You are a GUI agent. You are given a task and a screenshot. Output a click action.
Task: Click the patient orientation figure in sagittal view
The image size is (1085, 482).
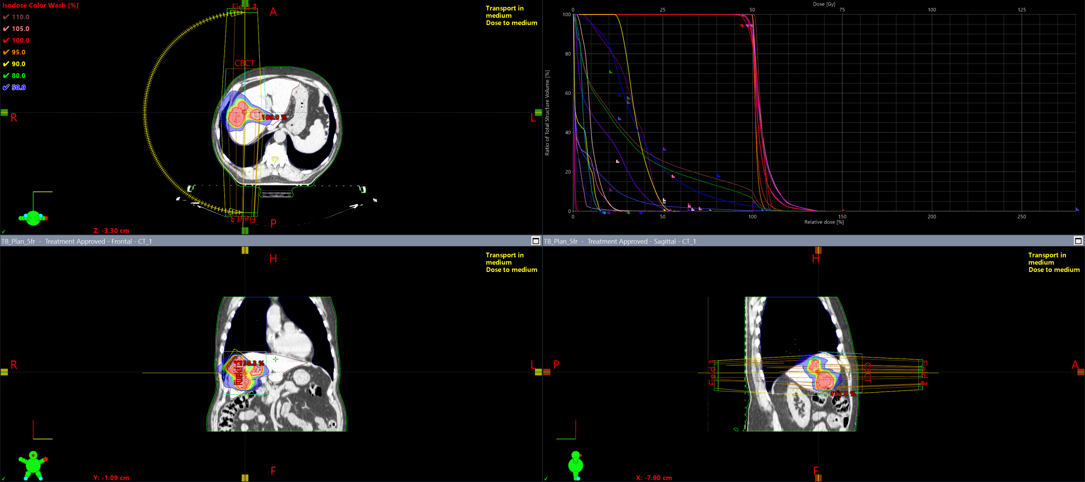(576, 465)
